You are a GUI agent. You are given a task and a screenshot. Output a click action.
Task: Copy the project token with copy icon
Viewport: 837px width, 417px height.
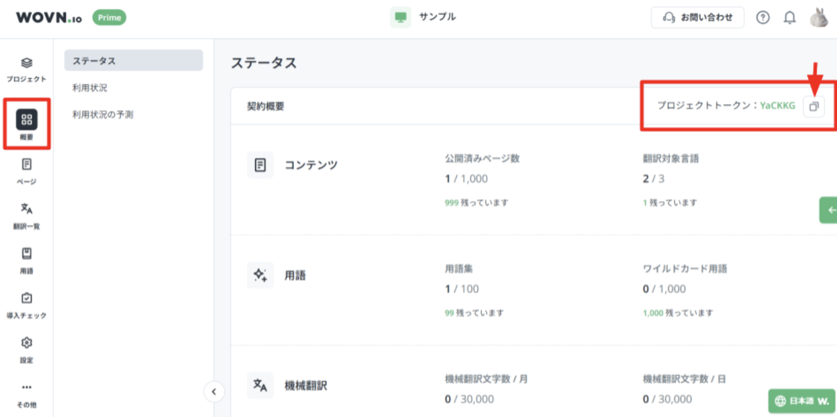(x=813, y=106)
